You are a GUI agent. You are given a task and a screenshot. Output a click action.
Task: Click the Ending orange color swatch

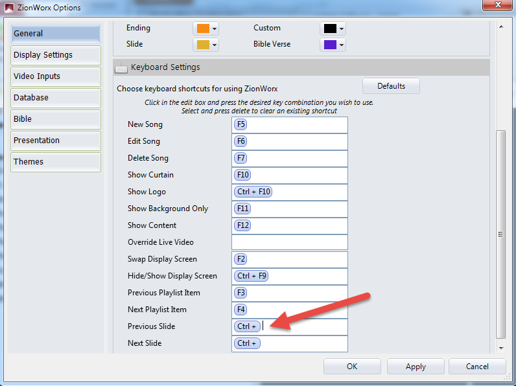point(203,28)
